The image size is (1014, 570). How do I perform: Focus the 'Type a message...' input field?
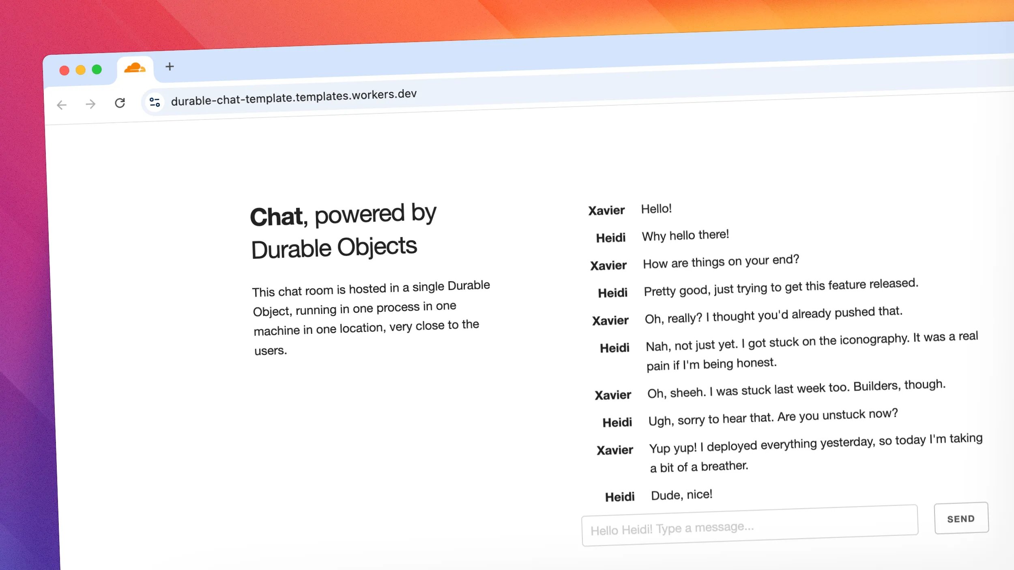tap(750, 525)
